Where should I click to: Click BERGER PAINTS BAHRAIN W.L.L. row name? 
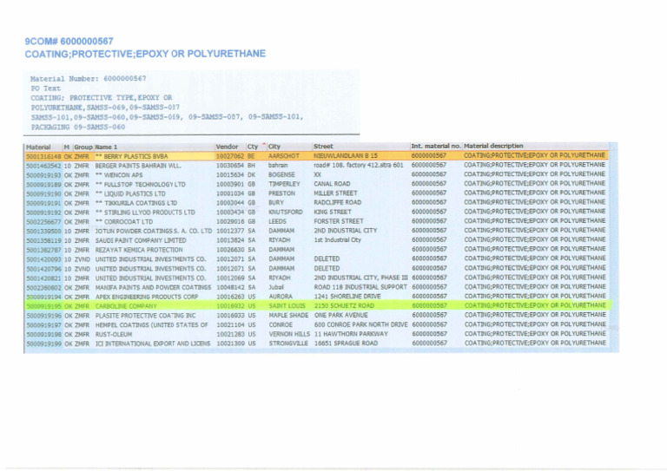click(138, 166)
